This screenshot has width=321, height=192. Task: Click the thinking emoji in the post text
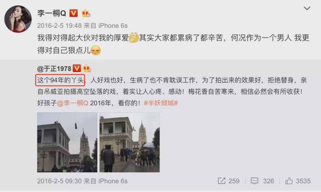click(x=134, y=38)
